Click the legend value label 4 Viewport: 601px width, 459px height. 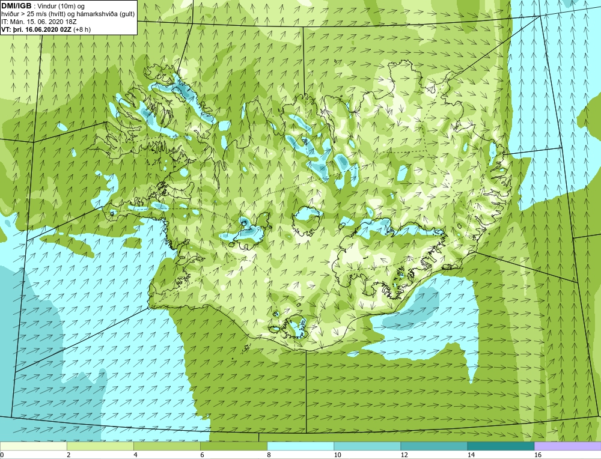pos(135,455)
